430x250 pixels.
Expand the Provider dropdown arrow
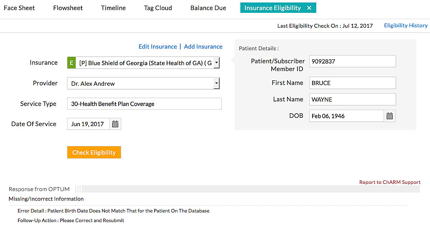(x=216, y=84)
